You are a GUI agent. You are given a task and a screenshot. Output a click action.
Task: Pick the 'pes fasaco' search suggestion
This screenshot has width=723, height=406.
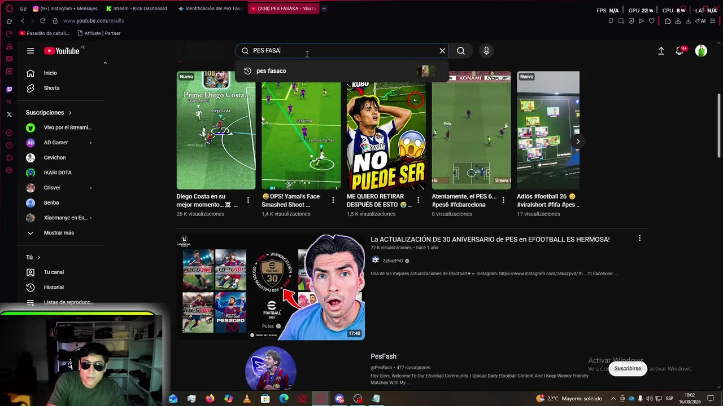[342, 71]
